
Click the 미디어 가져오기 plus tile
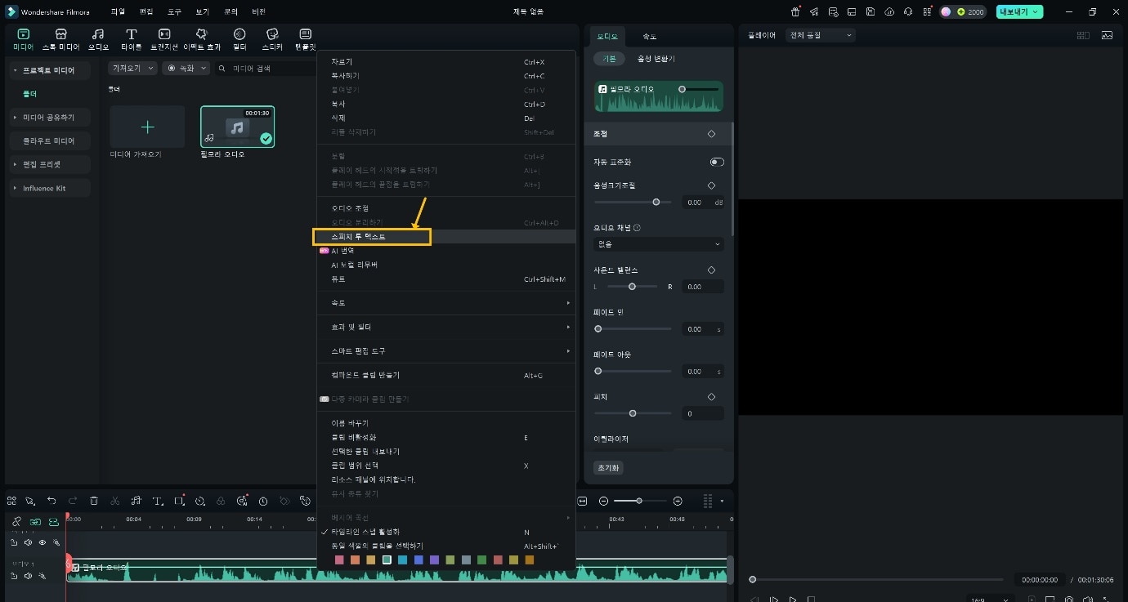147,127
